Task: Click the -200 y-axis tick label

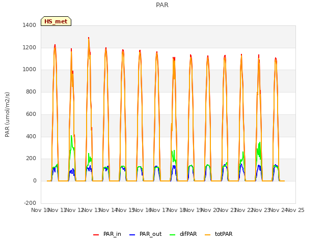Action: 30,203
